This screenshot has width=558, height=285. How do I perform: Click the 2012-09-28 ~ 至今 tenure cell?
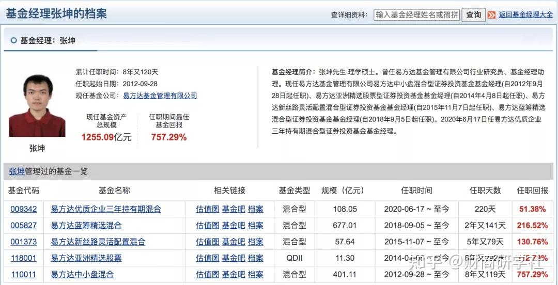click(416, 274)
